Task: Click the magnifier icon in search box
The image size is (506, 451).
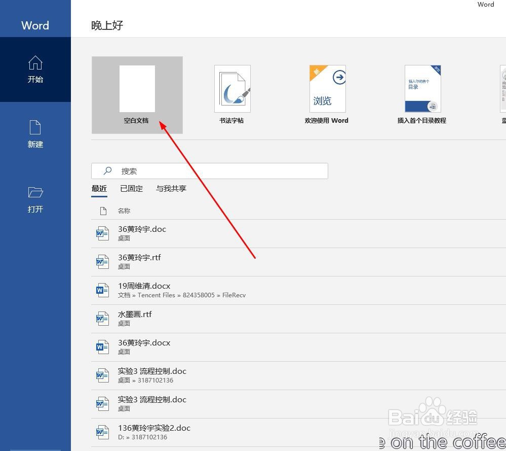Action: click(x=107, y=170)
